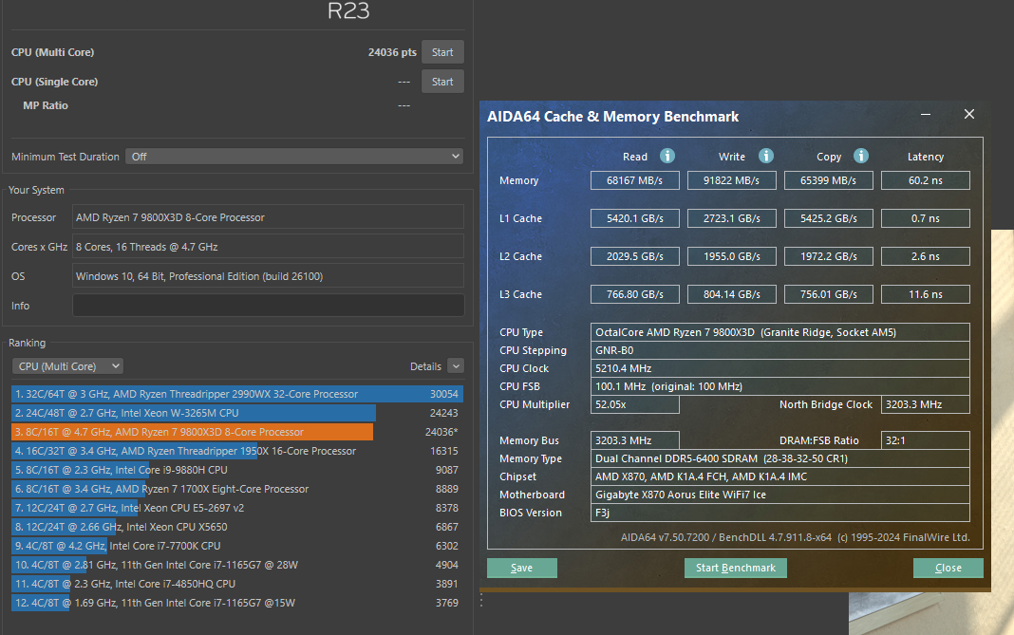Click Memory Copy value 65399 MB/s
The width and height of the screenshot is (1014, 635).
(x=829, y=180)
